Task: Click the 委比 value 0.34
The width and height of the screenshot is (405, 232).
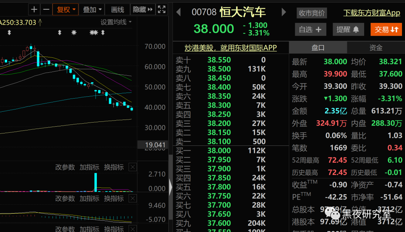Action: pos(394,148)
